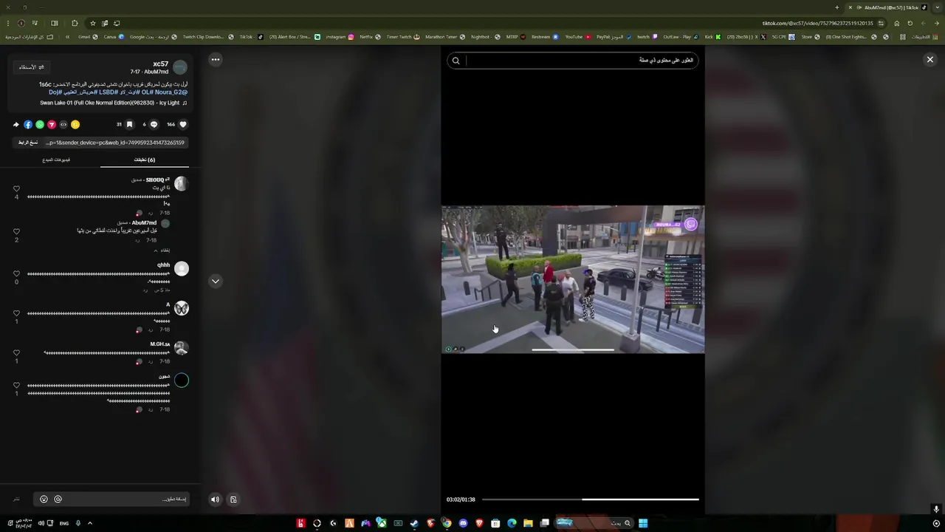Screen dimensions: 945x532
Task: Share the video to Facebook
Action: tap(28, 124)
